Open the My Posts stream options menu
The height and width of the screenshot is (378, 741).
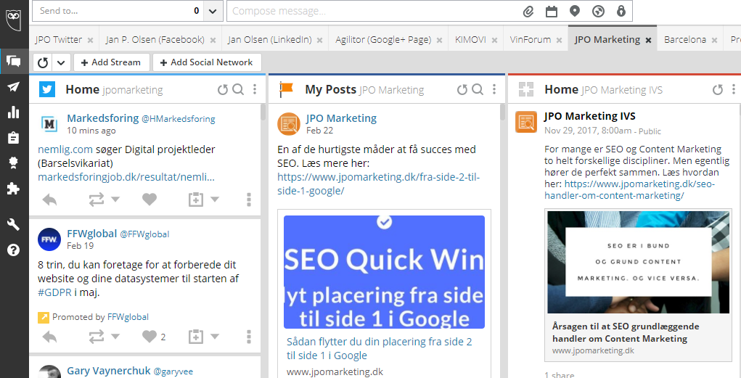pos(494,89)
